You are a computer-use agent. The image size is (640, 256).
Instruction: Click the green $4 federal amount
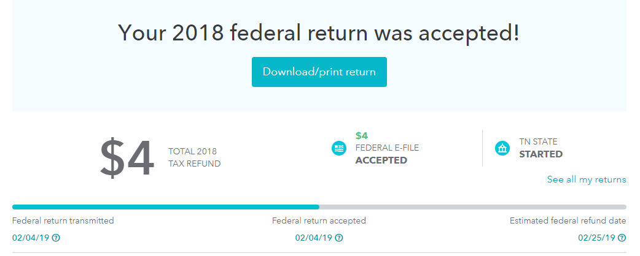(x=362, y=135)
